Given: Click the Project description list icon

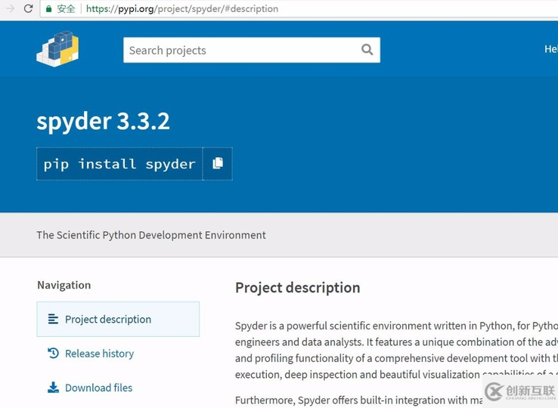Looking at the screenshot, I should 53,319.
